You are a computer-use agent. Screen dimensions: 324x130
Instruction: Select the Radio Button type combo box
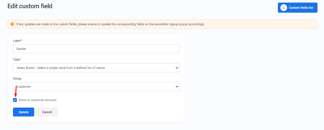[x=96, y=68]
